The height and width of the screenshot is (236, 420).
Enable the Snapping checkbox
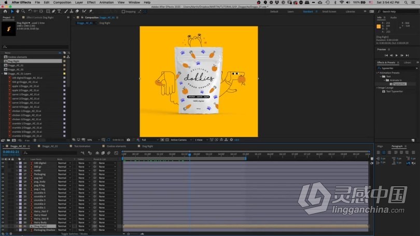[x=123, y=11]
